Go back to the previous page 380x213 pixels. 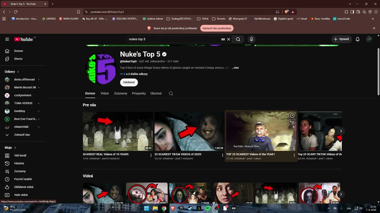(x=4, y=12)
